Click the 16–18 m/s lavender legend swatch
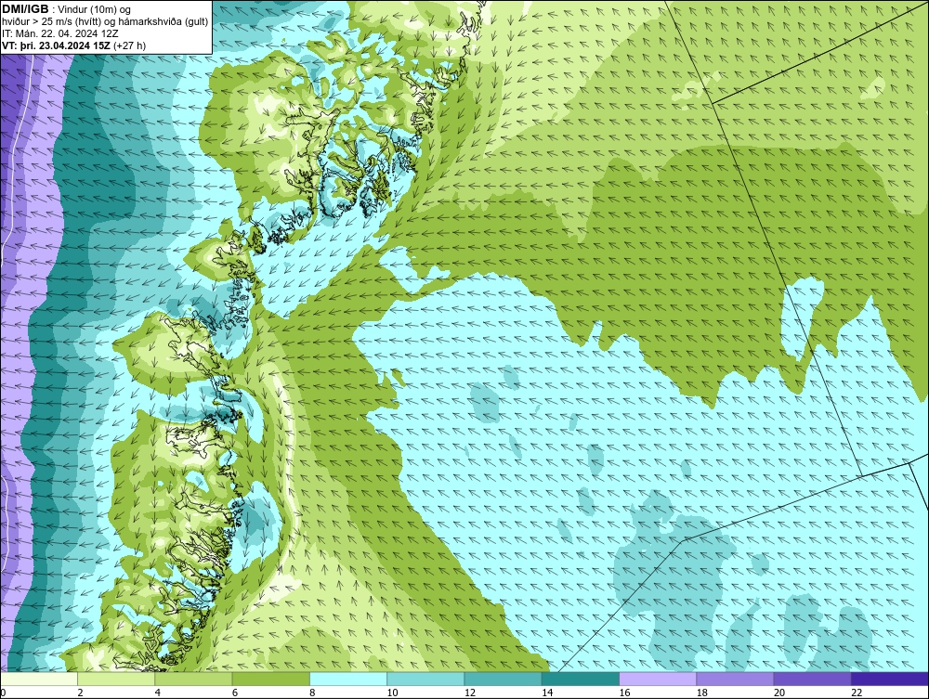 pos(658,680)
